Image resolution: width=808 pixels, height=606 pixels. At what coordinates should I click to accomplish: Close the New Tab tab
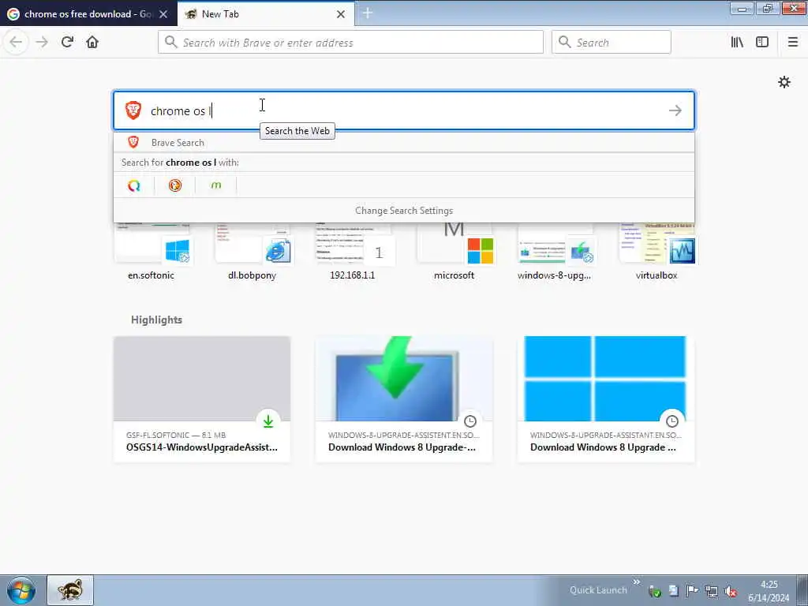341,14
